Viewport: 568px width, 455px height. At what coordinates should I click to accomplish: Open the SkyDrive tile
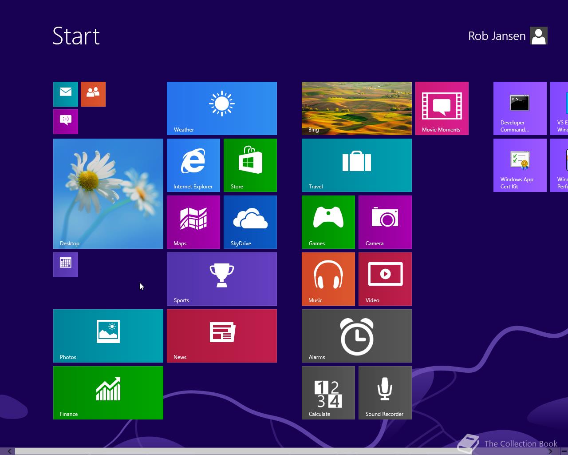(x=250, y=222)
